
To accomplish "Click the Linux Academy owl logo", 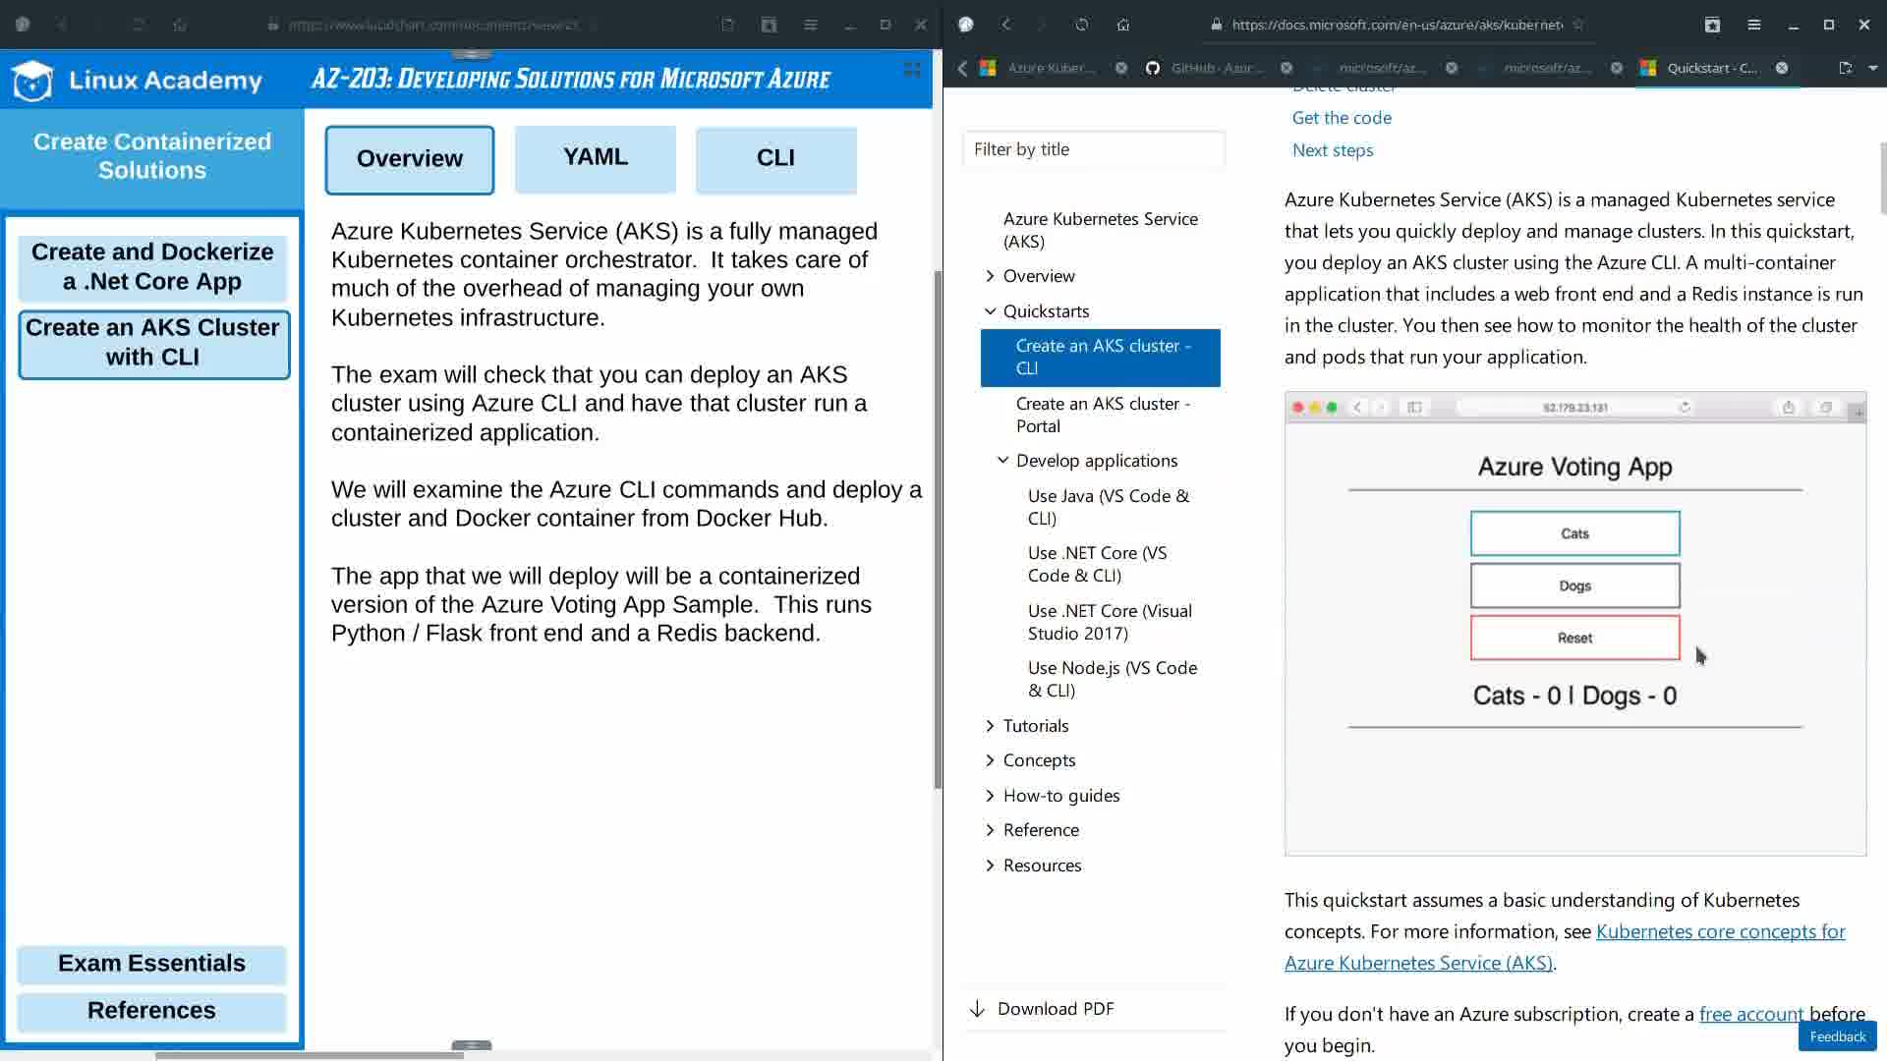I will 32,81.
